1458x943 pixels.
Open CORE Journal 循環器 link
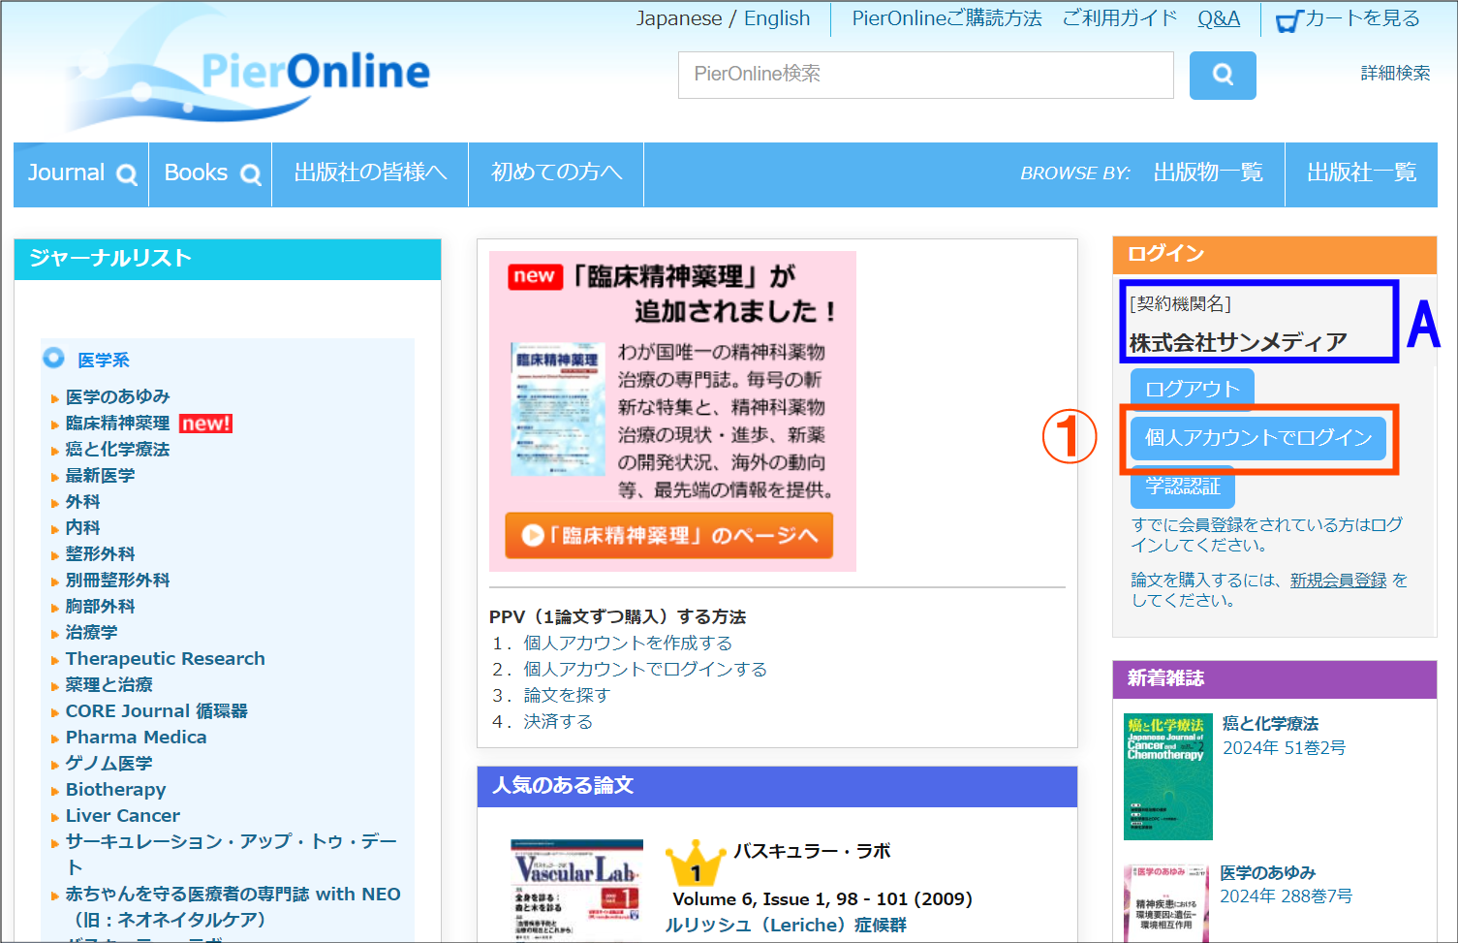(x=156, y=710)
